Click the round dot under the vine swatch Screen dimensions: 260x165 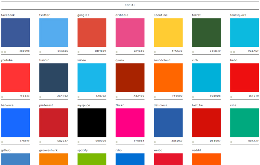(231, 142)
